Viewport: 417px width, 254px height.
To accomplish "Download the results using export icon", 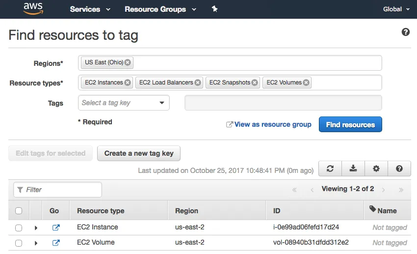I will point(353,169).
